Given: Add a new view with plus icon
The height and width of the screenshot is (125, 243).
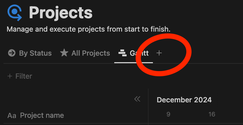Looking at the screenshot, I should 159,53.
